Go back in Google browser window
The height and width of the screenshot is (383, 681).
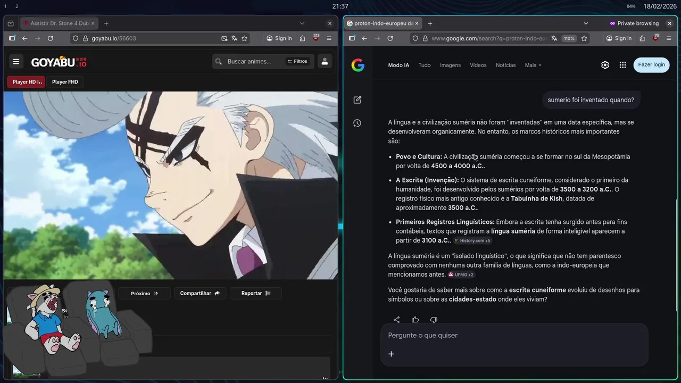coord(364,38)
